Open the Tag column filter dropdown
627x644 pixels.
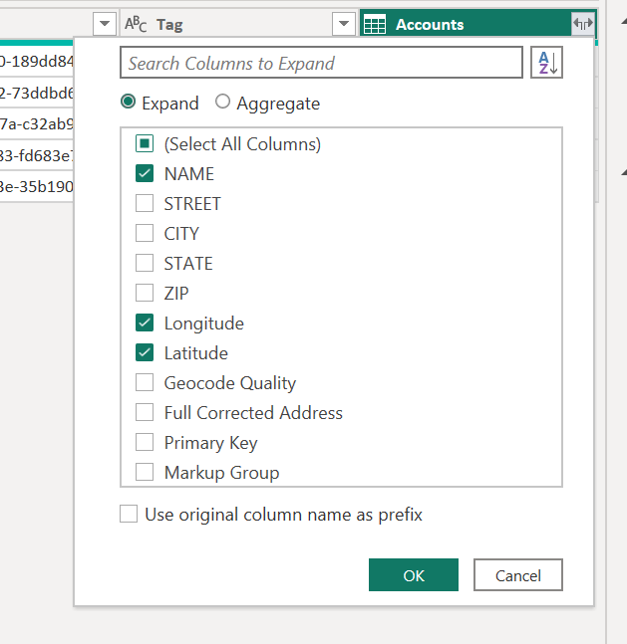(x=343, y=24)
